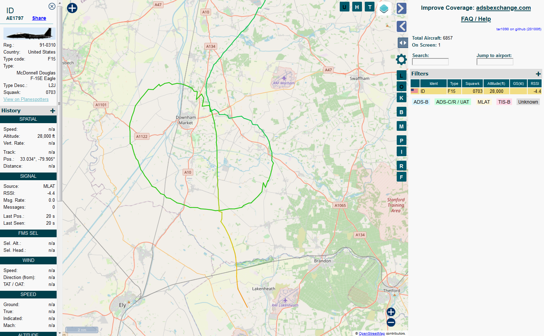The image size is (544, 336).
Task: Open tar1090 on github link
Action: coord(519,29)
